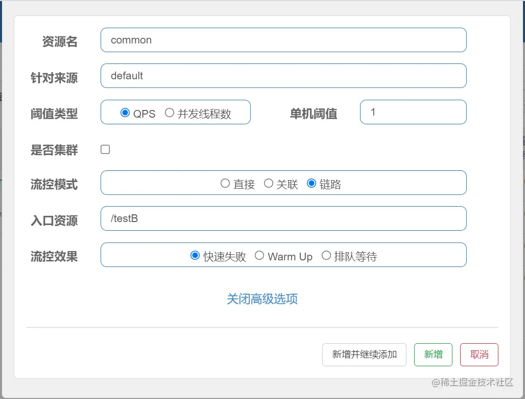Screen dimensions: 525x399
Task: Click the 资源名 label text
Action: point(60,41)
